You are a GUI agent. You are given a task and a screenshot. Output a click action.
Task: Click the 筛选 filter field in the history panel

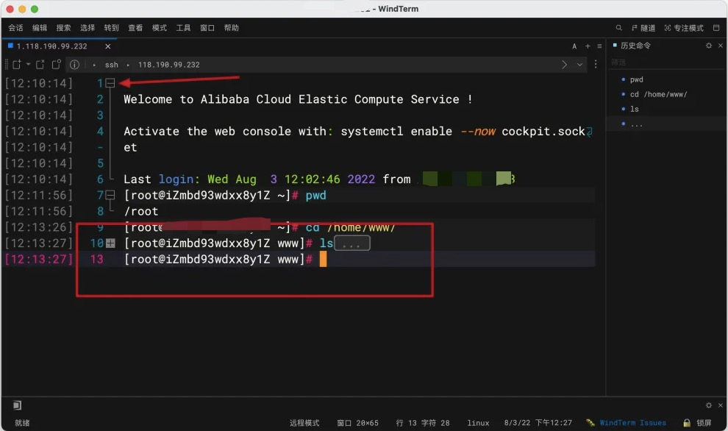(666, 63)
